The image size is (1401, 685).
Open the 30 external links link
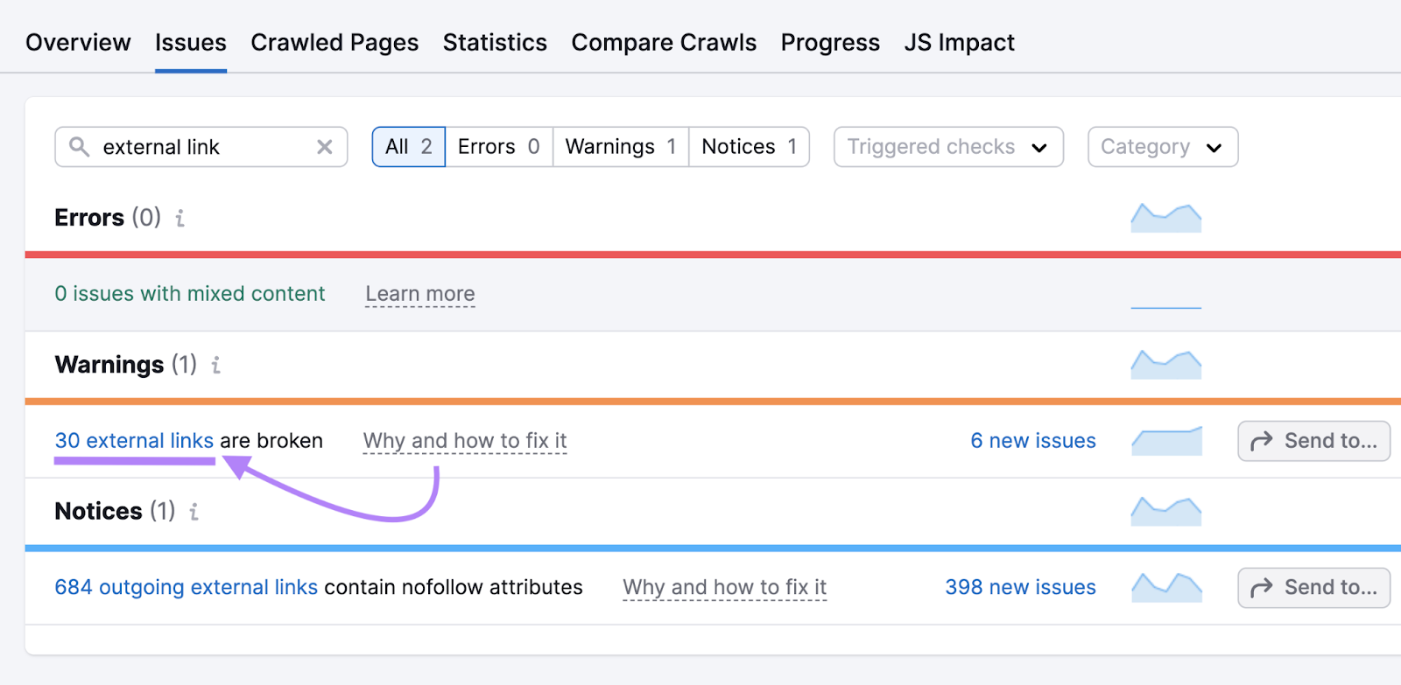click(134, 441)
